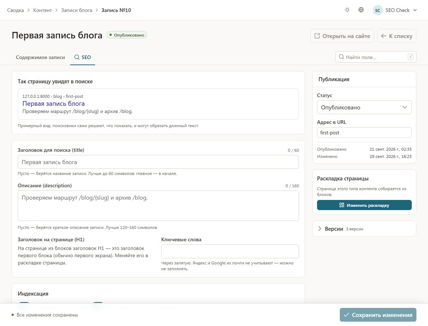Screen dimensions: 428x326
Task: Click the Открыть на сайте button
Action: [x=342, y=36]
